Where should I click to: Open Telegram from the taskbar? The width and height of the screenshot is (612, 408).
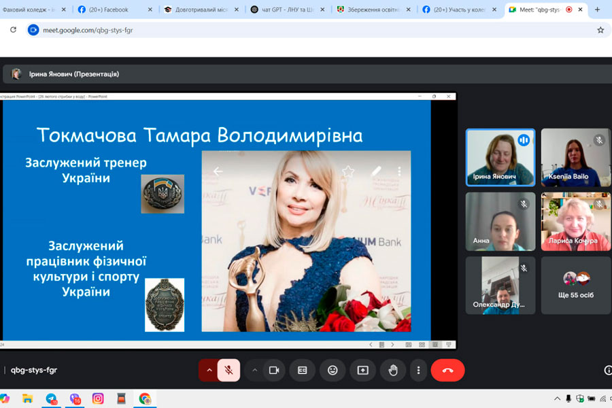(x=52, y=398)
